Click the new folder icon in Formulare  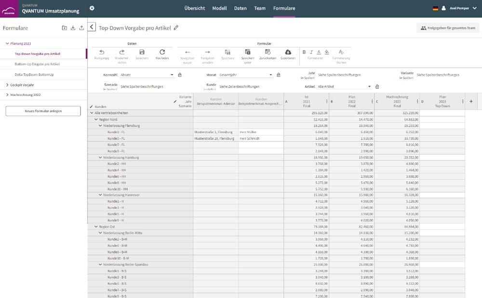click(x=65, y=28)
